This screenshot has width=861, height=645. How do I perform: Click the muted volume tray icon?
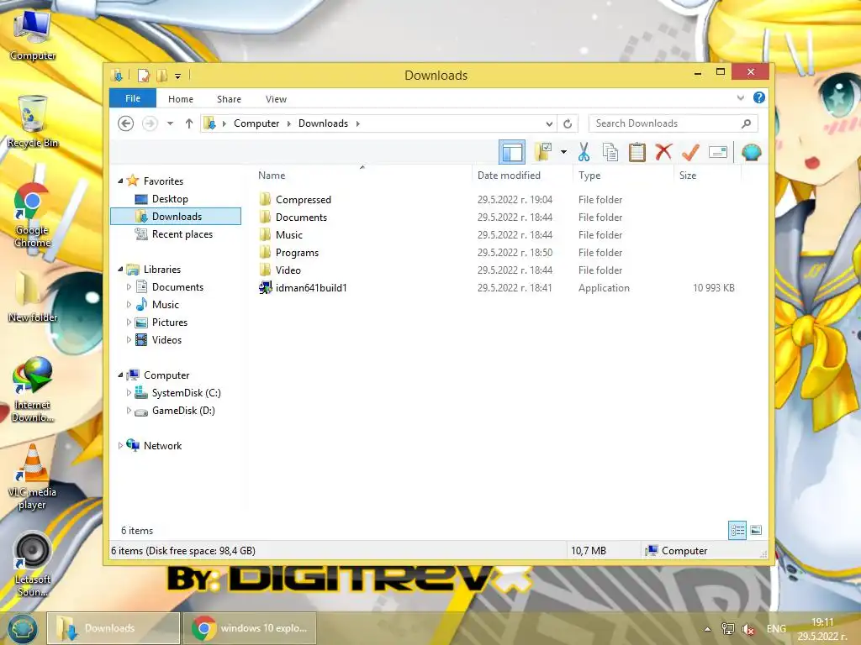747,629
